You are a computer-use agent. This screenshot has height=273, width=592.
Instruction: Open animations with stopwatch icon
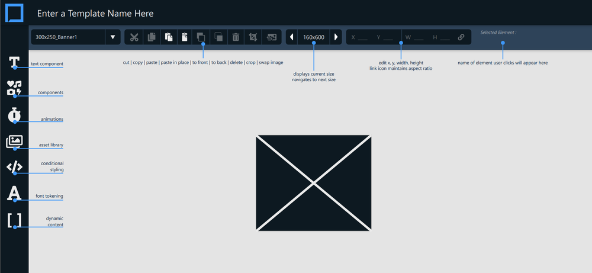coord(14,115)
